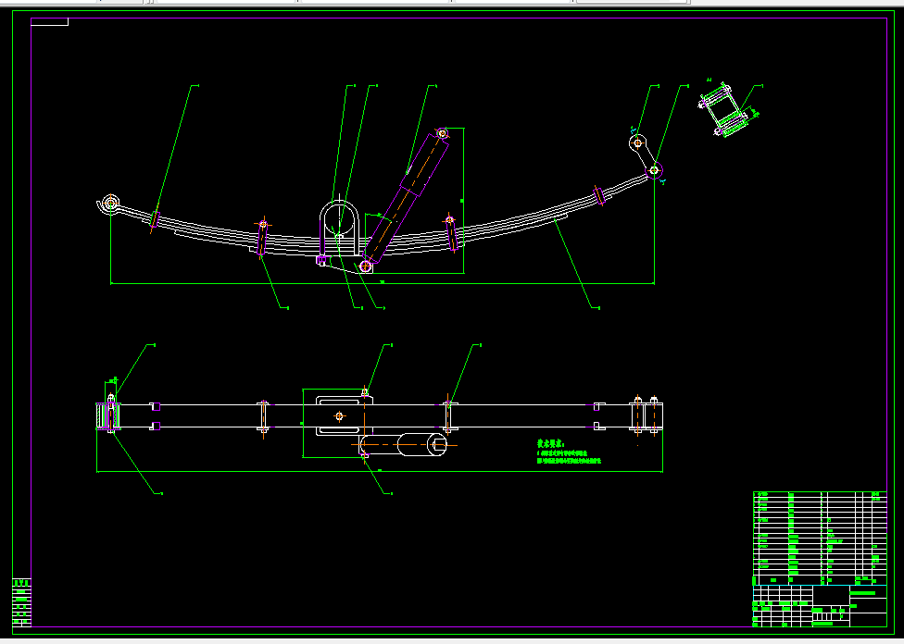Select the overall length dimension under side view

coord(383,283)
